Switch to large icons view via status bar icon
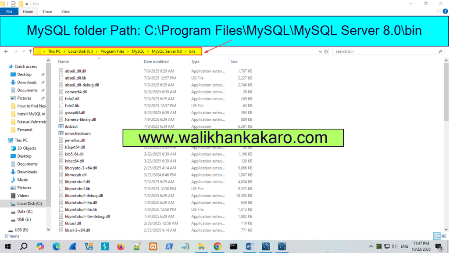Screen dimensions: 449x253 pos(444,236)
